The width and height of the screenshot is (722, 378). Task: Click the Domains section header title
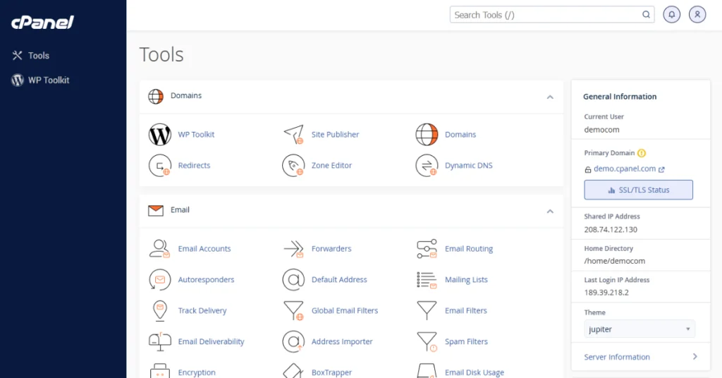point(186,95)
